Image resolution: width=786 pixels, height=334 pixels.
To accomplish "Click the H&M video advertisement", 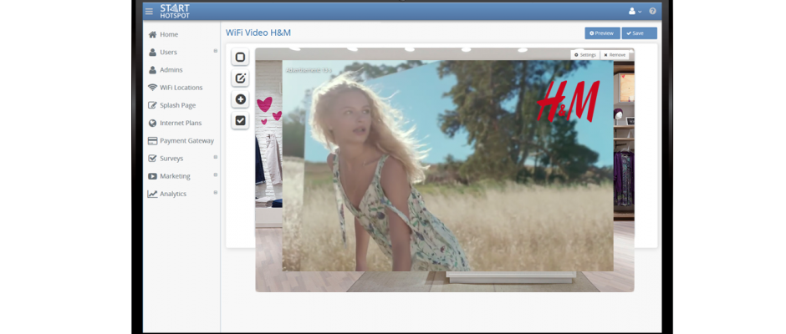I will [447, 166].
